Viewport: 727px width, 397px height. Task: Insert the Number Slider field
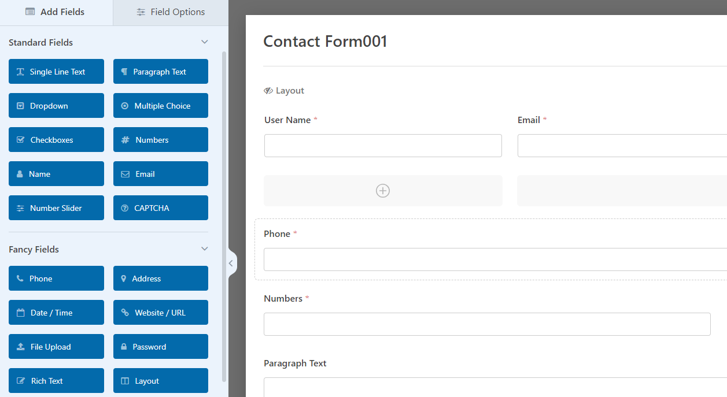pos(56,208)
